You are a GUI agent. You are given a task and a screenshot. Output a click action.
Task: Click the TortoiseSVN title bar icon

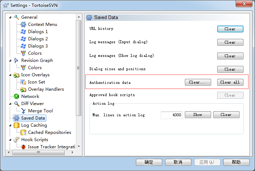[x=6, y=5]
